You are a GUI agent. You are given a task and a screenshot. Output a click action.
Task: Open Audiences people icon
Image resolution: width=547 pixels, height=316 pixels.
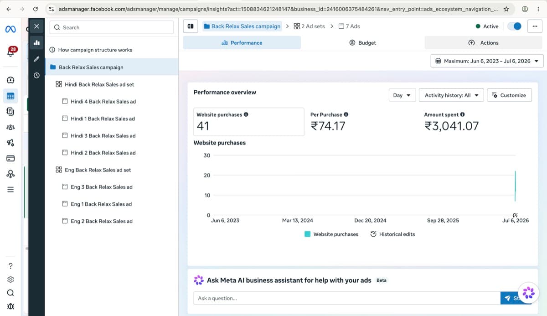[x=10, y=127]
